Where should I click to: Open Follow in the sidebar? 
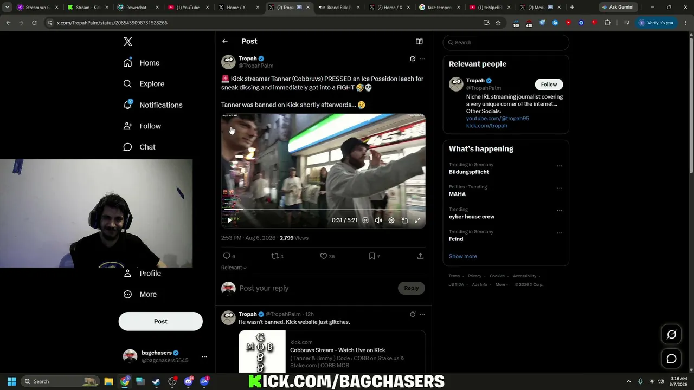point(142,126)
